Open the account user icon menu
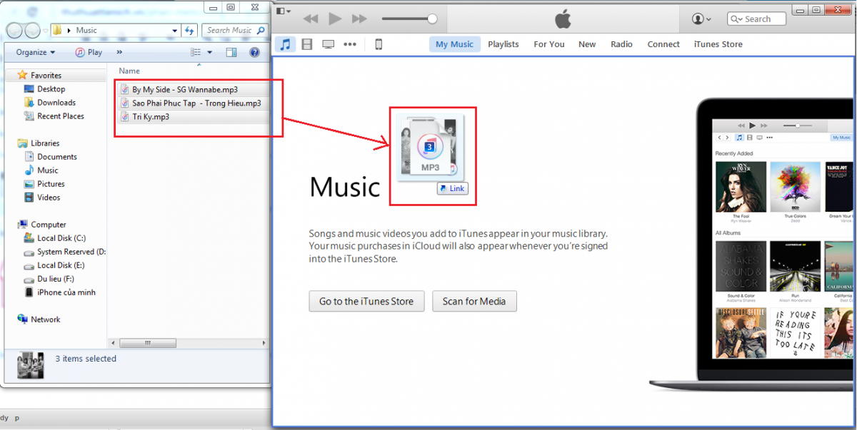 (701, 19)
